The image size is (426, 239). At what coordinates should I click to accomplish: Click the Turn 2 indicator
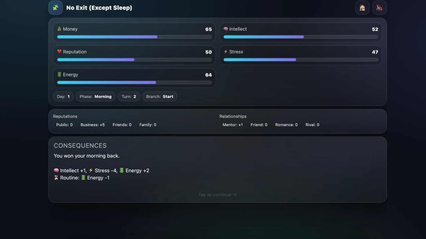coord(129,96)
